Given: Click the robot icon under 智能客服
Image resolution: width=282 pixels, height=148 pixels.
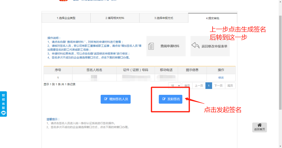Looking at the screenshot, I should 4,113.
